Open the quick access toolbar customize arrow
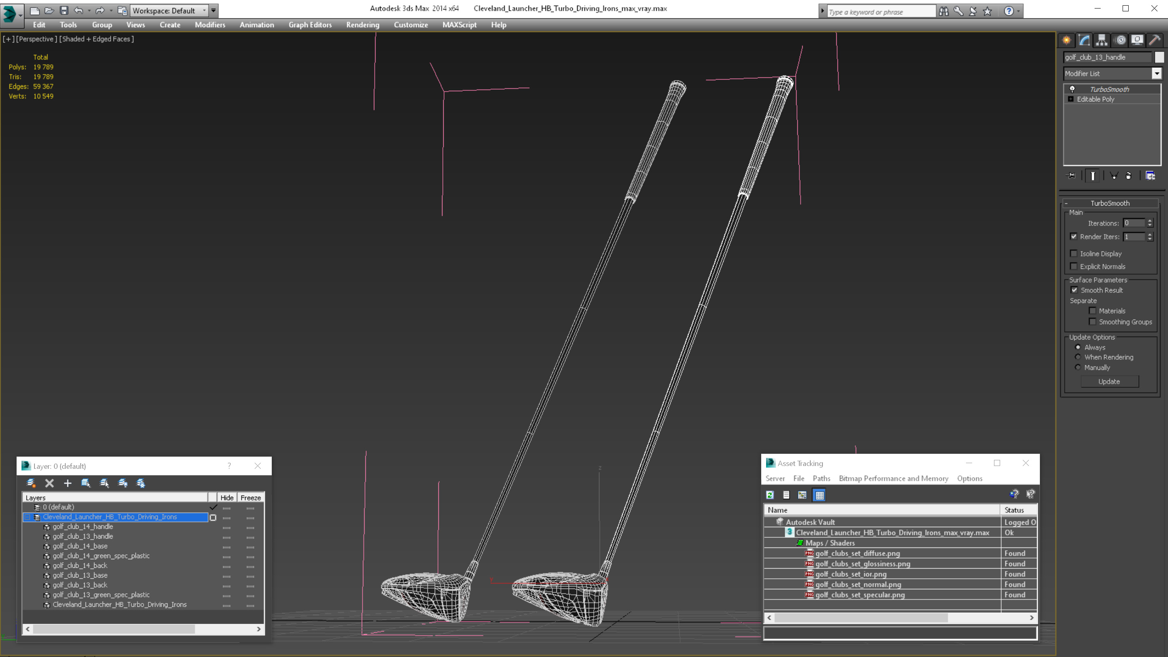 [214, 11]
